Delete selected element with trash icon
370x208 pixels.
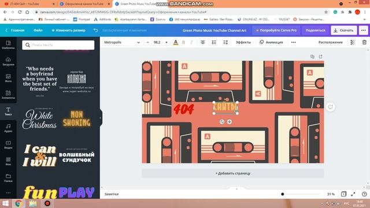364,42
